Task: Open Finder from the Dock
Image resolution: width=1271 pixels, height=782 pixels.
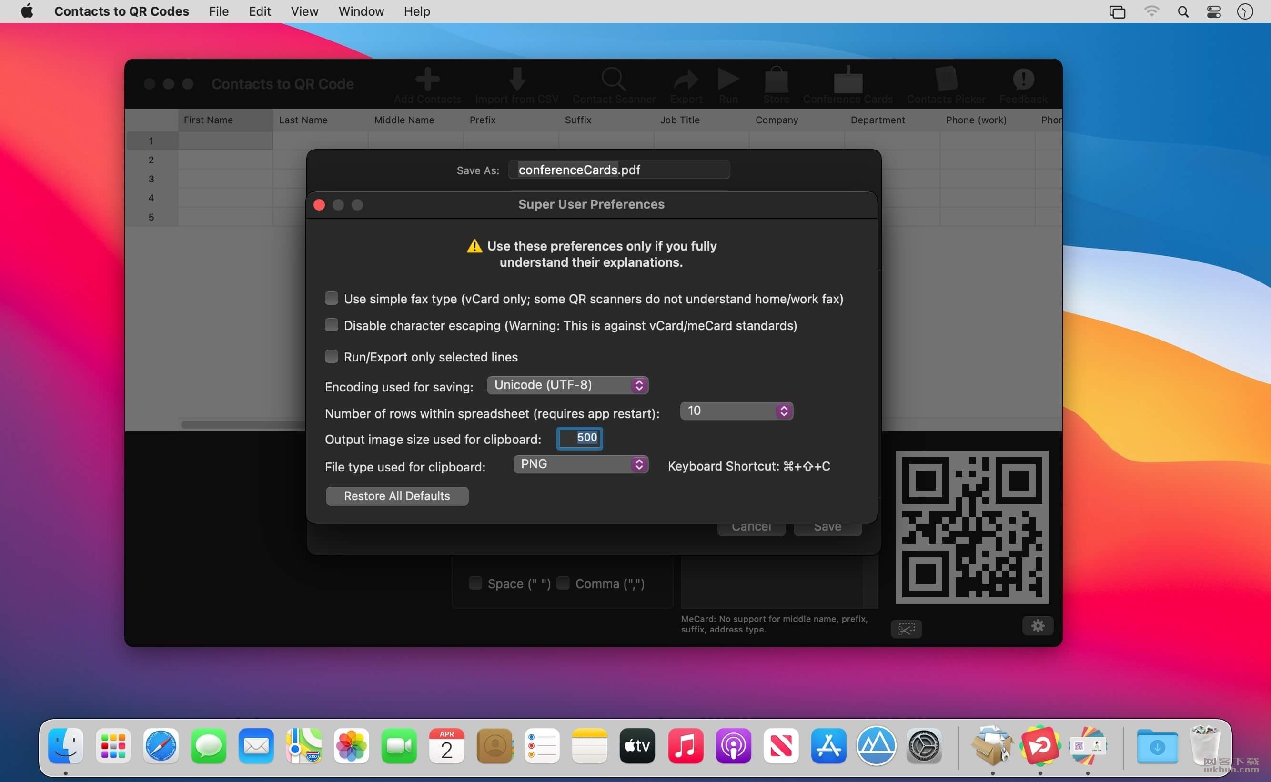Action: pos(66,746)
